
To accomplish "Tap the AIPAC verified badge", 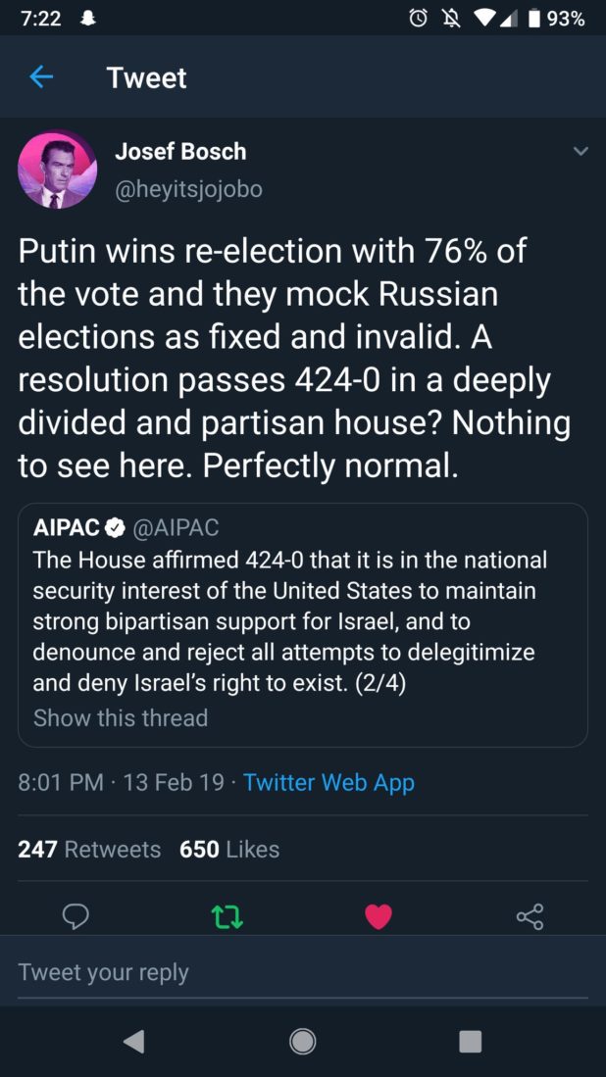I will click(x=115, y=527).
